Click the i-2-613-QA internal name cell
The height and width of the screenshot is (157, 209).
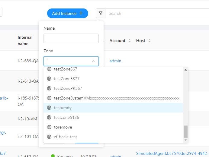(x=28, y=81)
